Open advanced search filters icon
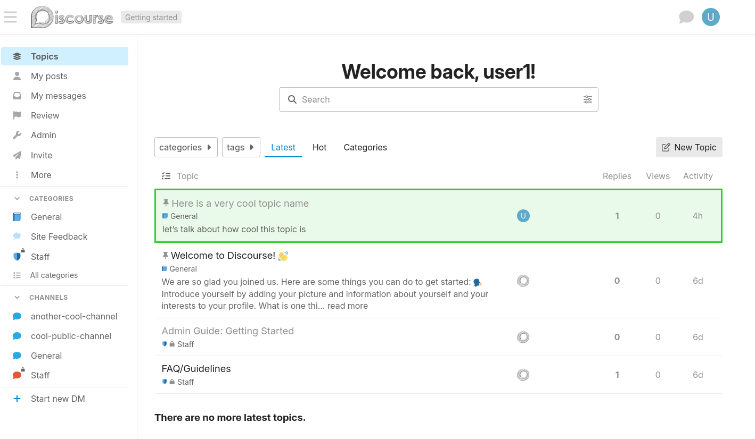 [587, 99]
